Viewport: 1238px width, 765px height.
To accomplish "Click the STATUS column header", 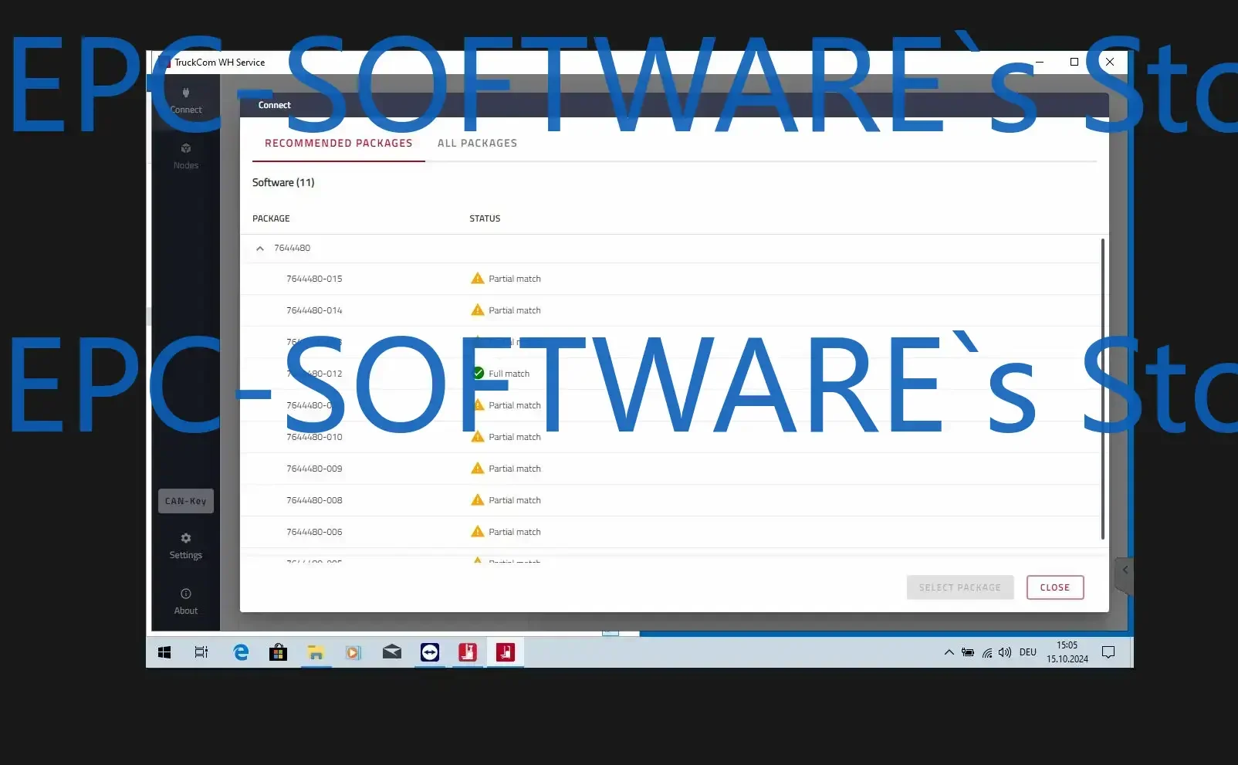I will [x=485, y=218].
